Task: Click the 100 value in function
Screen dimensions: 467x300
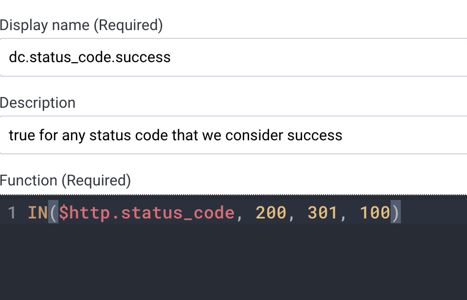Action: [x=375, y=213]
